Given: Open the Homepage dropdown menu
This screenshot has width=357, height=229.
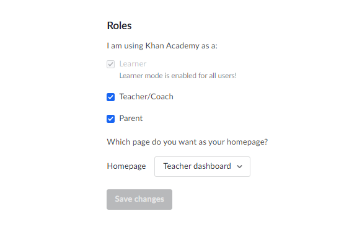Looking at the screenshot, I should pos(202,166).
